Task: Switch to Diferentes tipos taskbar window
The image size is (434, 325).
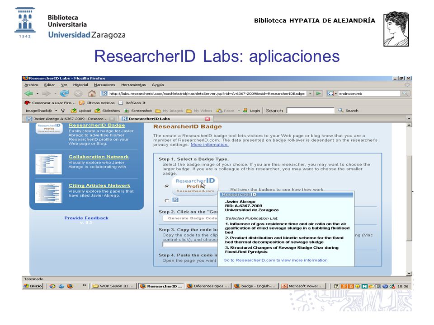Action: pos(208,286)
